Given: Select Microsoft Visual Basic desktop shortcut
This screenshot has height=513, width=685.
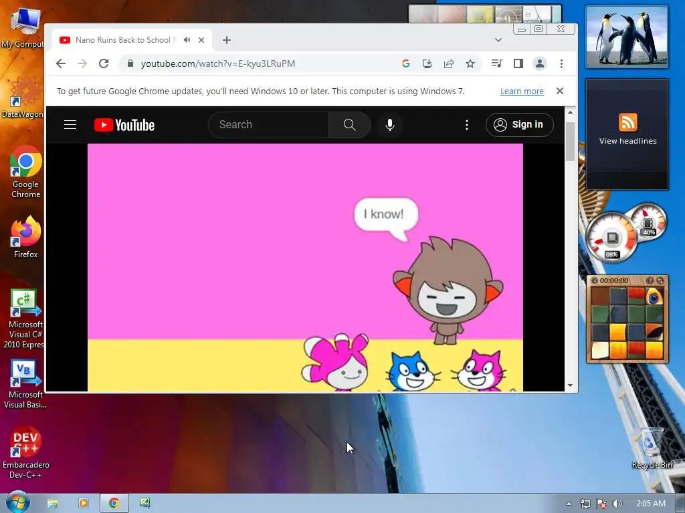Looking at the screenshot, I should point(25,384).
